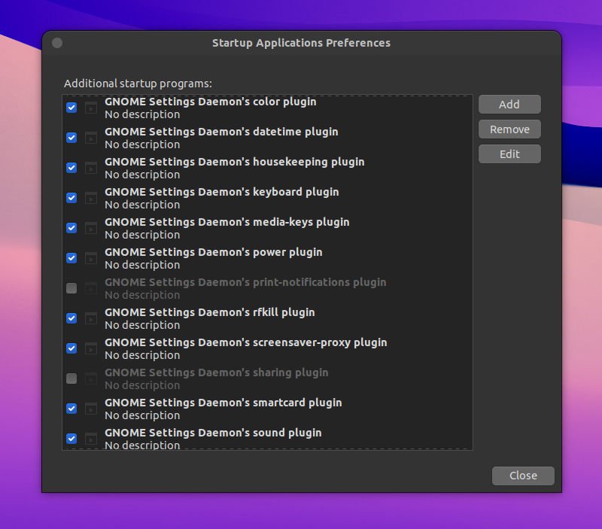Select "GNOME Settings Daemon's power plugin" text
602x529 pixels.
(x=214, y=252)
